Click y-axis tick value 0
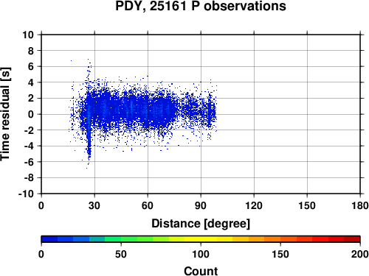 coord(31,114)
